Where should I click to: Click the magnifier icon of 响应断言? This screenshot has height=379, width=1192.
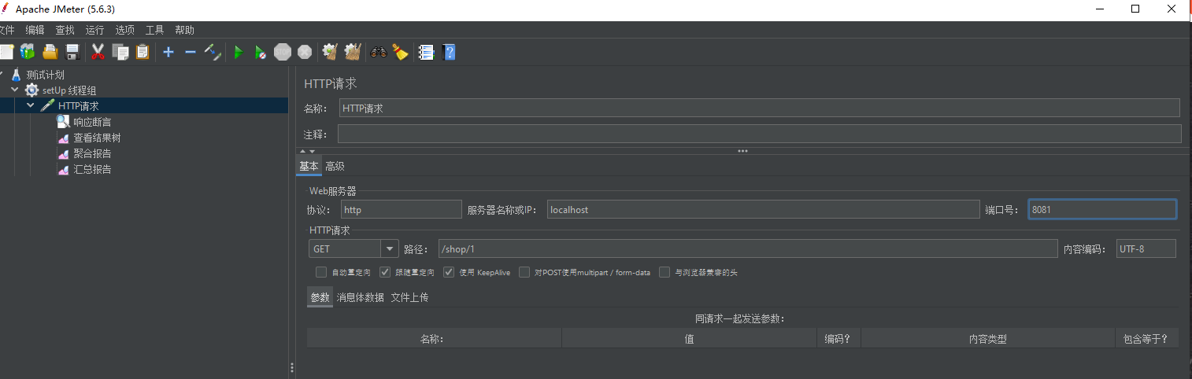pyautogui.click(x=63, y=122)
